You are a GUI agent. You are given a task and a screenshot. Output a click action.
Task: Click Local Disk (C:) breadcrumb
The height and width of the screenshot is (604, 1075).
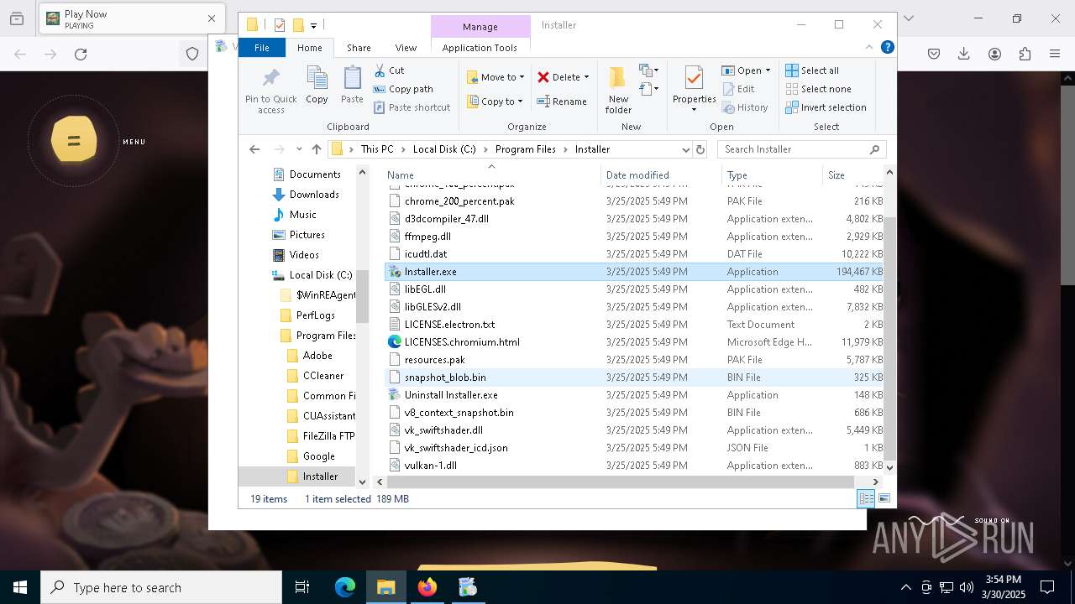[444, 149]
